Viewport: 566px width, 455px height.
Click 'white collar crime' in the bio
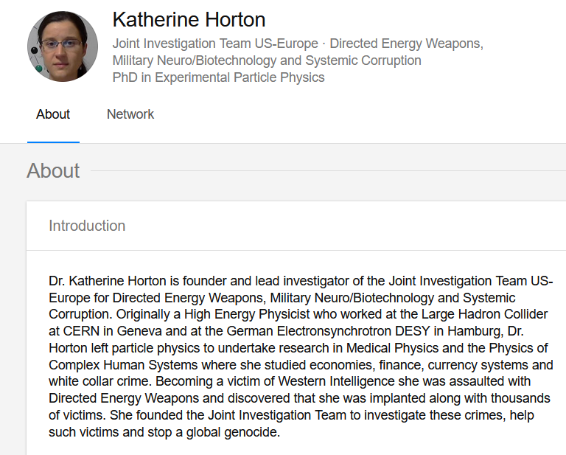[100, 381]
